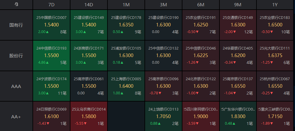Select the 7D tenor column header
295x131 pixels.
click(51, 5)
